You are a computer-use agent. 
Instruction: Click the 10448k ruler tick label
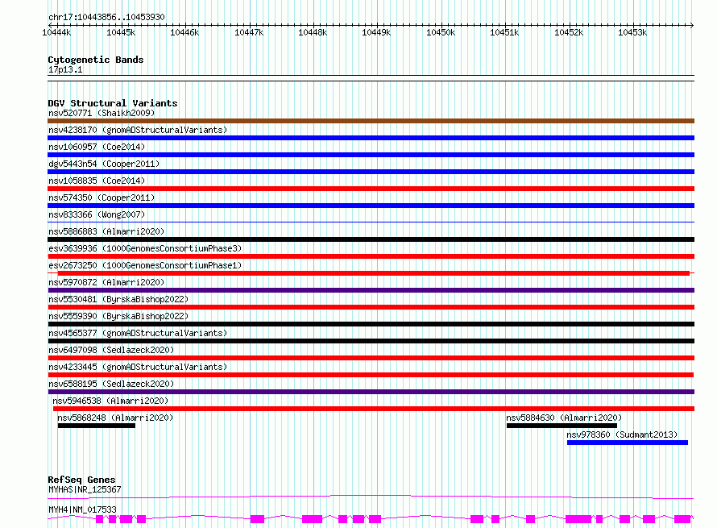[x=313, y=32]
